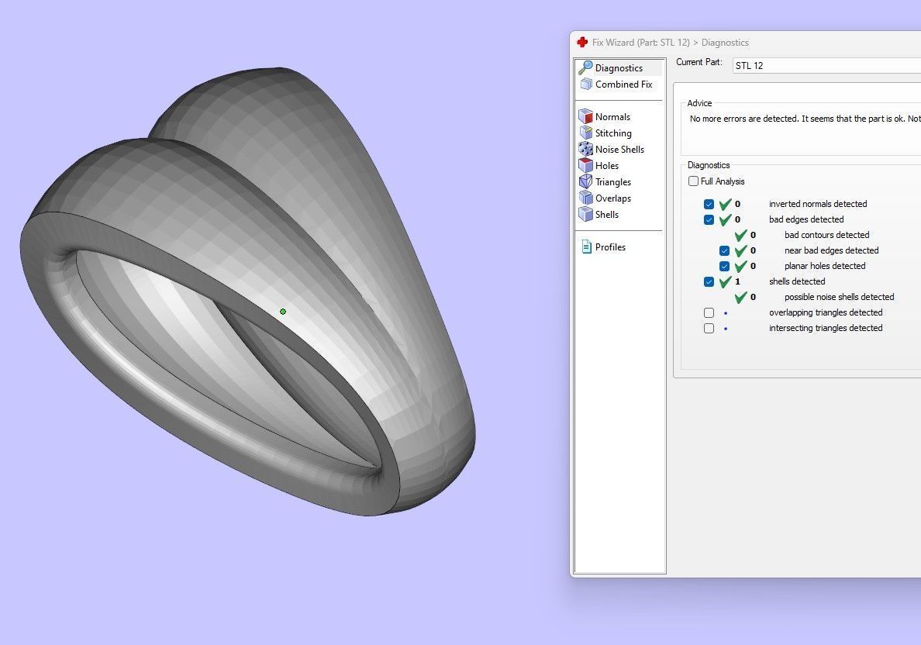
Task: Open the Profiles page label
Action: pyautogui.click(x=610, y=247)
